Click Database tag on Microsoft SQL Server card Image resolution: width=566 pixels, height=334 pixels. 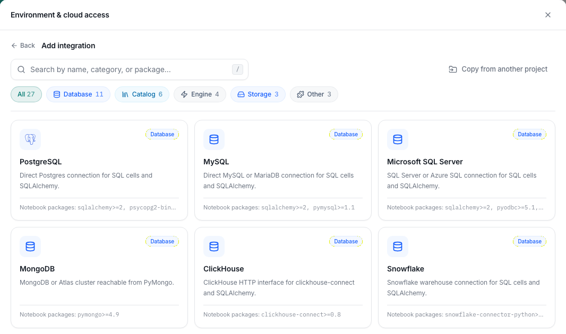[529, 134]
